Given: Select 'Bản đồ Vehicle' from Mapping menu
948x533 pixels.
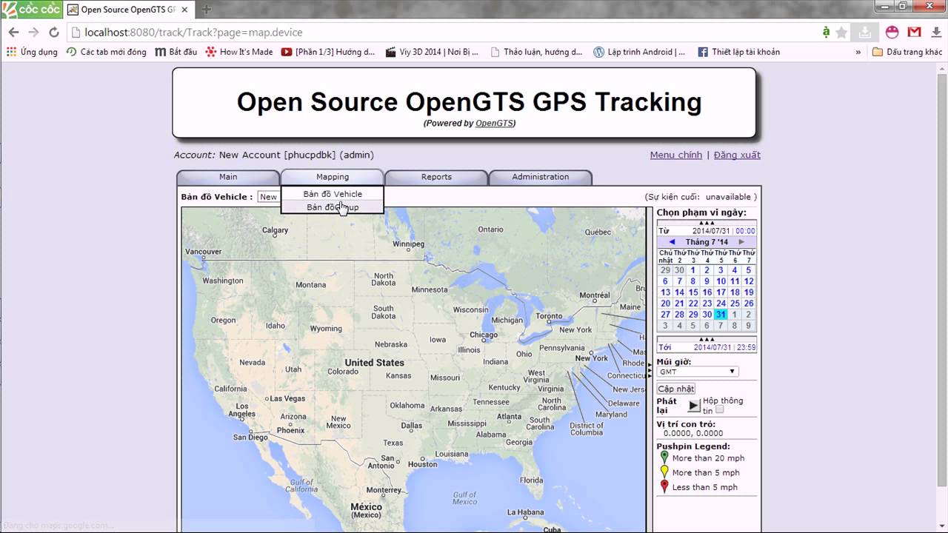Looking at the screenshot, I should pos(333,194).
